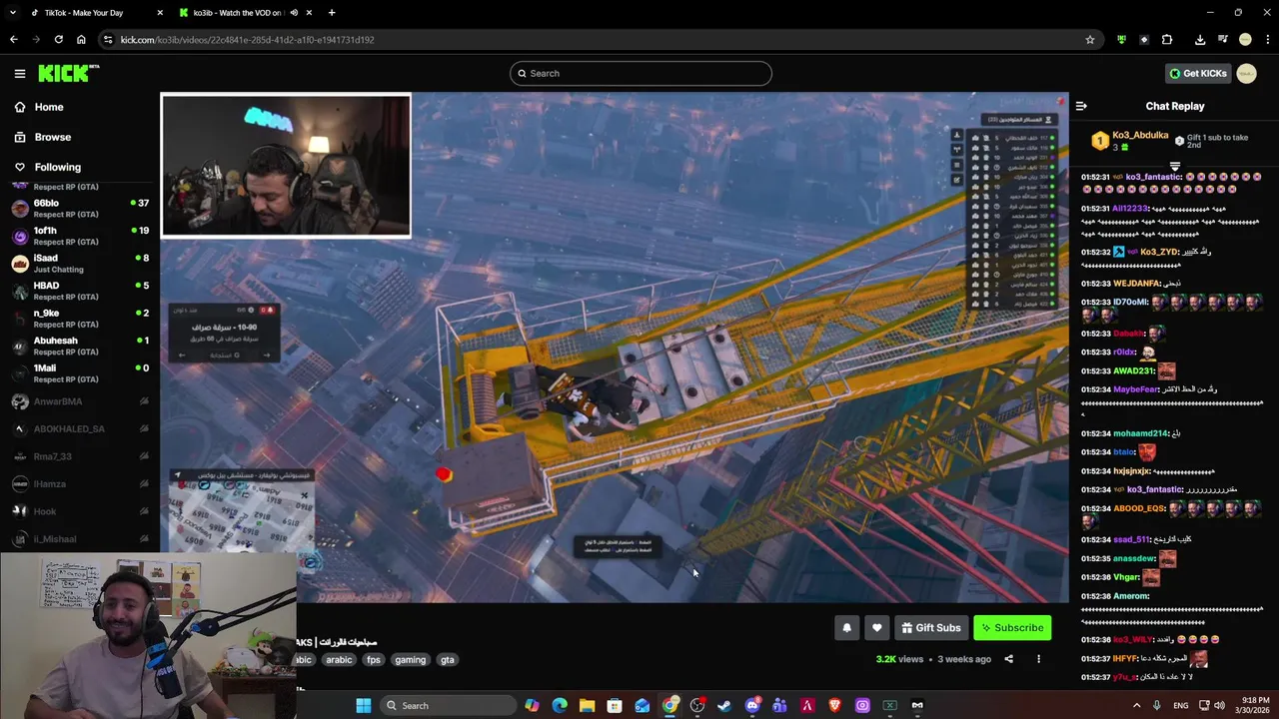
Task: Click the address bar URL
Action: tap(247, 40)
